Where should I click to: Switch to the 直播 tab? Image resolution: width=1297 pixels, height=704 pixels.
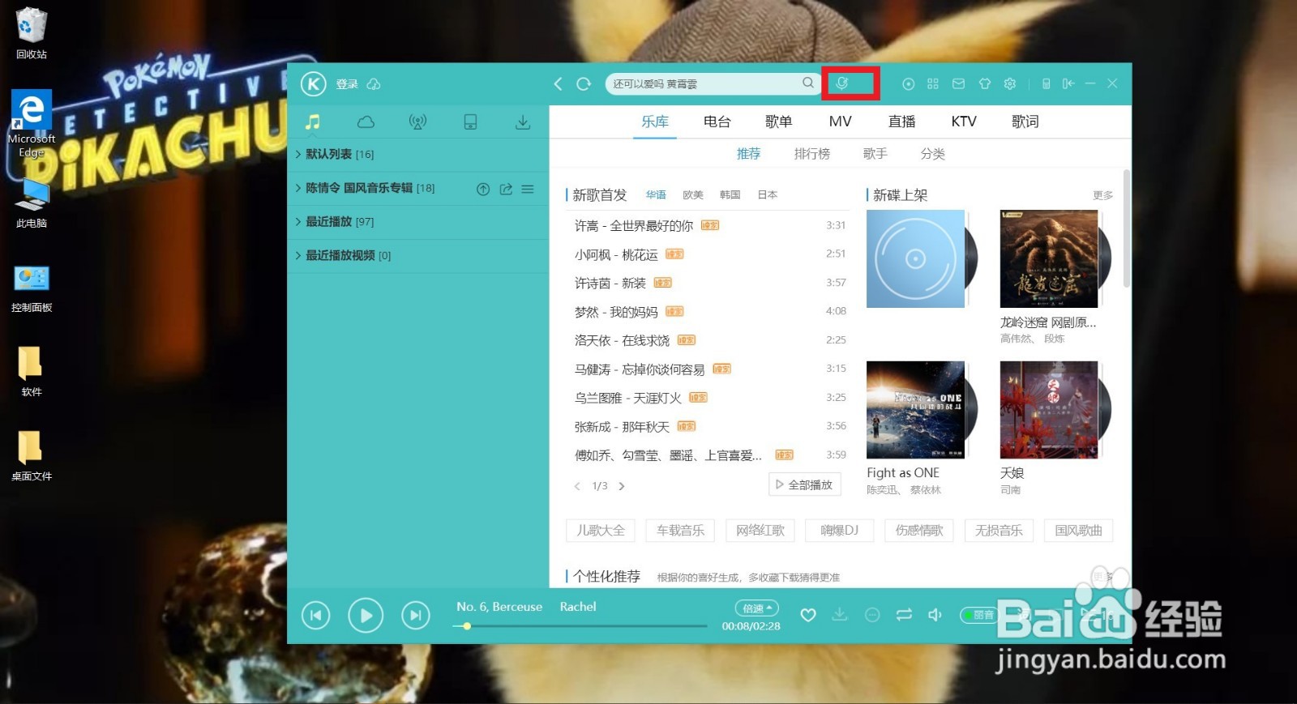[901, 122]
